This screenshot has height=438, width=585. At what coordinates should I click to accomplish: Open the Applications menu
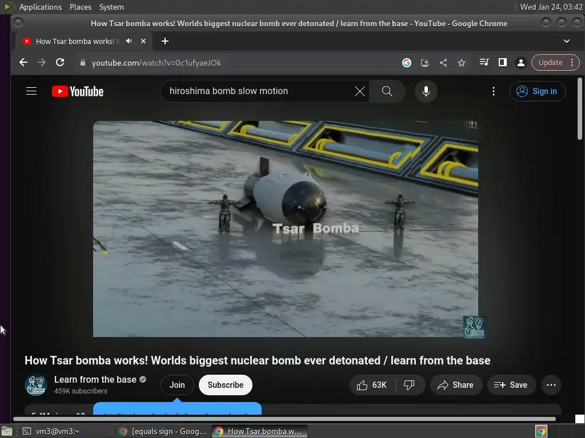click(x=41, y=7)
